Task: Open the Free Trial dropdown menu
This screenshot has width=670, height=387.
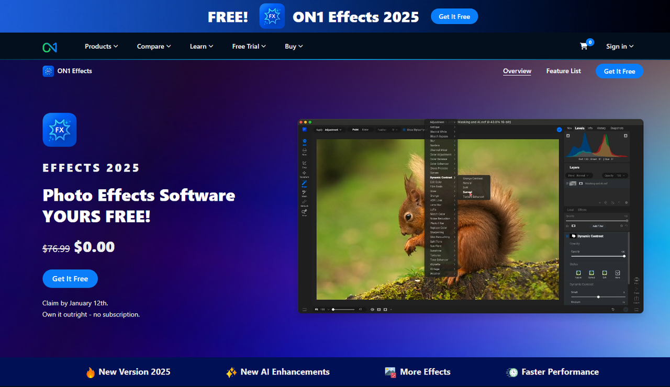Action: tap(249, 47)
